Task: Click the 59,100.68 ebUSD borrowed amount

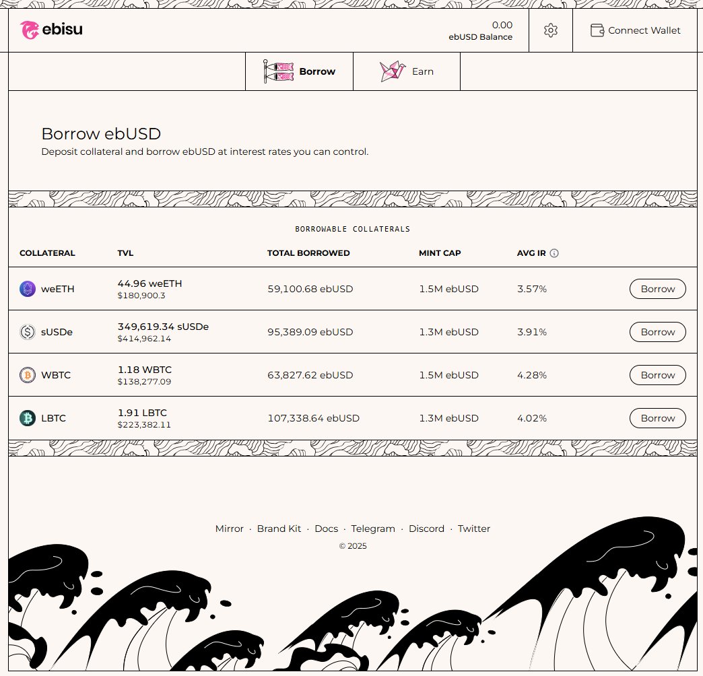Action: (x=310, y=289)
